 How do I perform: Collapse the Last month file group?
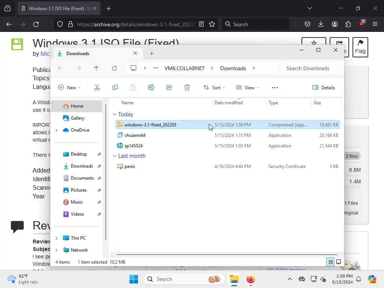click(114, 156)
